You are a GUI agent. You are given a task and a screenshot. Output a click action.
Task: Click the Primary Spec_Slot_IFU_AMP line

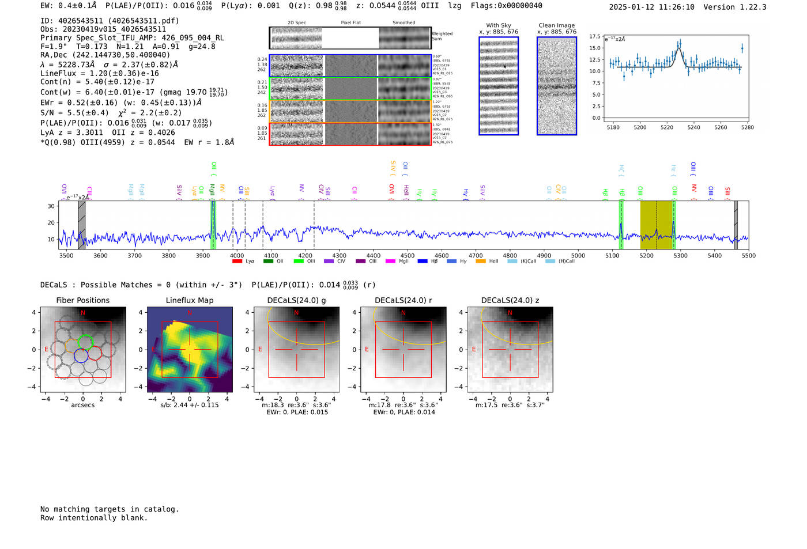pos(133,38)
